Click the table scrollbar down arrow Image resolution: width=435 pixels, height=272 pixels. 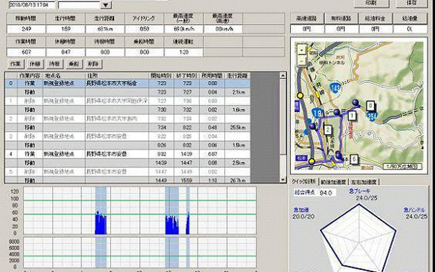[283, 180]
